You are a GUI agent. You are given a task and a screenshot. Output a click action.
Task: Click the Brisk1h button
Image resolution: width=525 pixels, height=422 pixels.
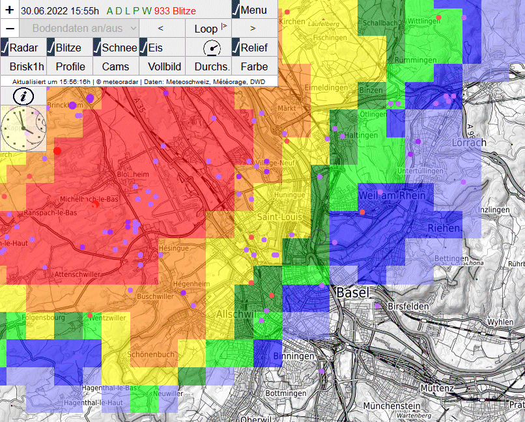pos(23,66)
